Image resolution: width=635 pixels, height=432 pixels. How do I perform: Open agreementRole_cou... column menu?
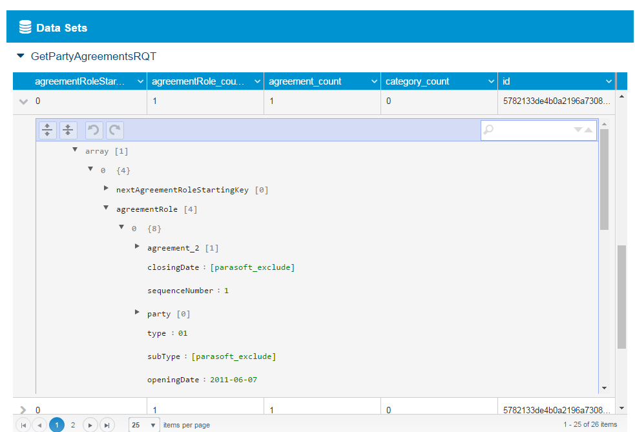[257, 81]
